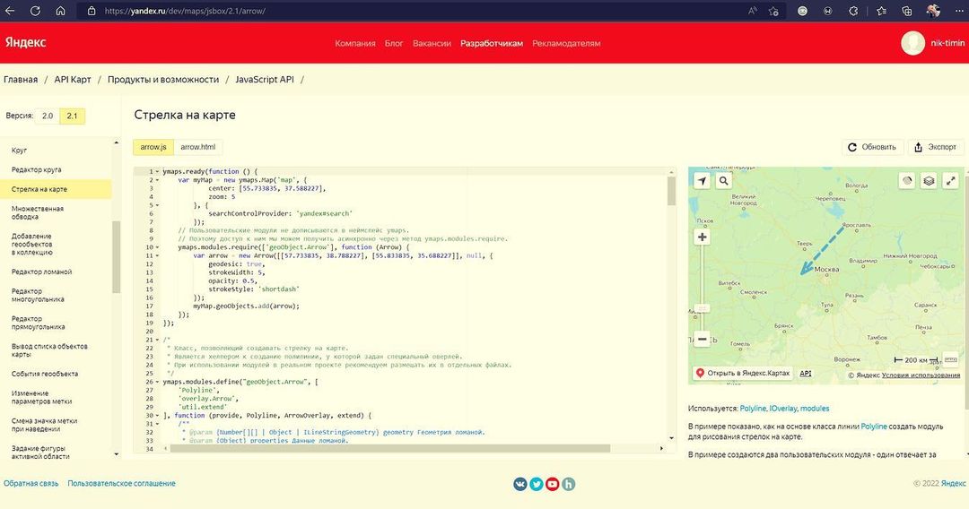Open the Компания menu item
The height and width of the screenshot is (509, 969).
coord(355,43)
